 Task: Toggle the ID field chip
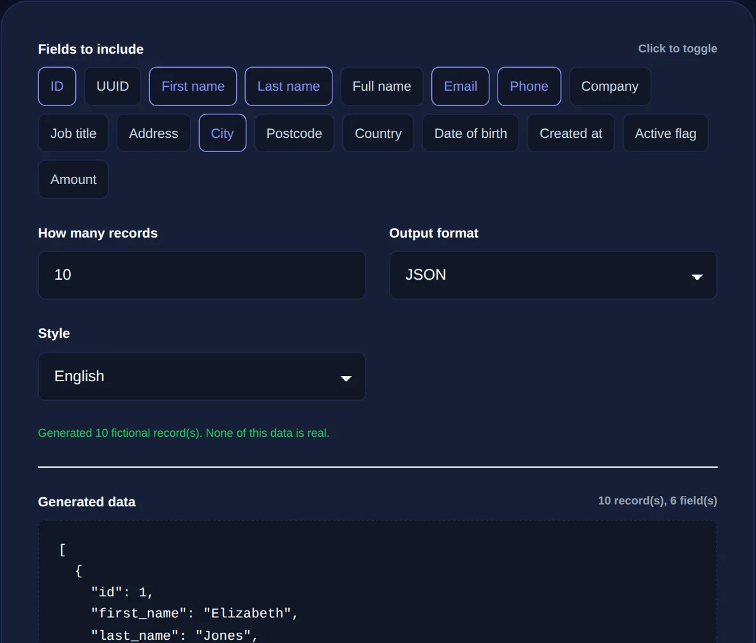(x=57, y=86)
